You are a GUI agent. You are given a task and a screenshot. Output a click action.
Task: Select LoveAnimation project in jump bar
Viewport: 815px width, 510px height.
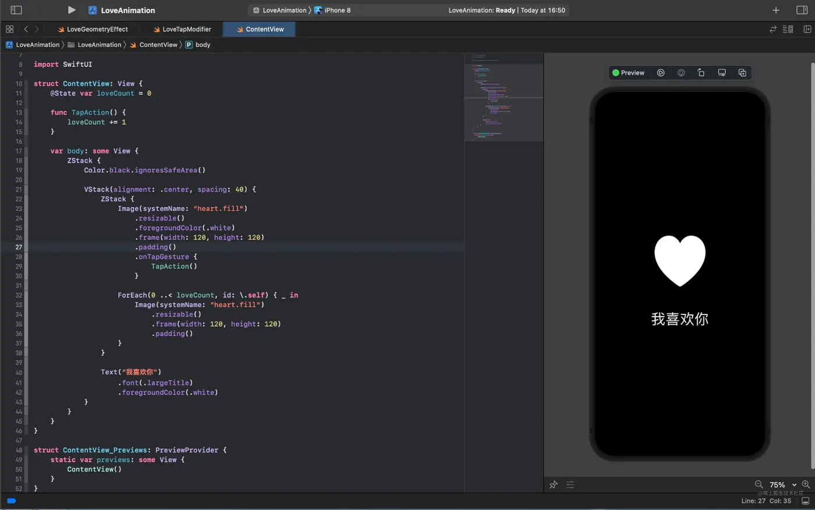pyautogui.click(x=33, y=45)
